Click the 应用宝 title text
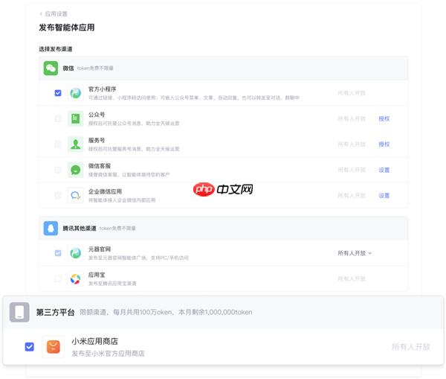 coord(97,275)
